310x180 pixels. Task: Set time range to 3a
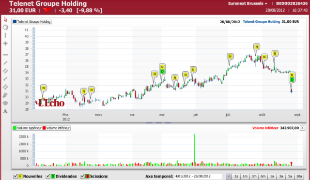[x=281, y=176]
